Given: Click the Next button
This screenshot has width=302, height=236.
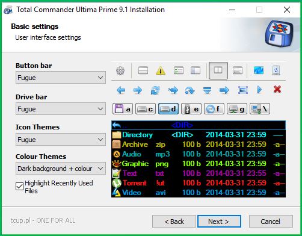Looking at the screenshot, I should [219, 222].
